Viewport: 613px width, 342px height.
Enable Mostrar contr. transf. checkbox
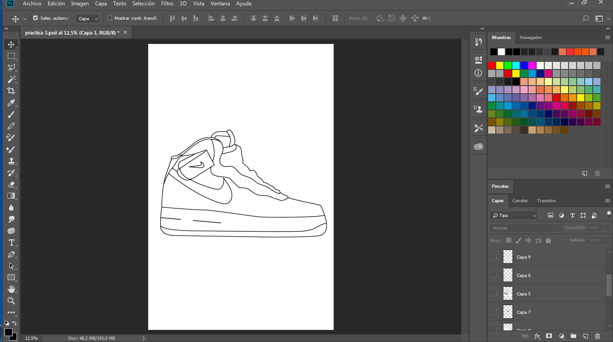[110, 18]
